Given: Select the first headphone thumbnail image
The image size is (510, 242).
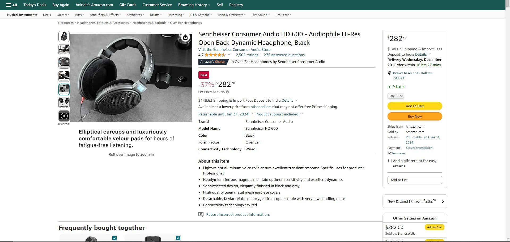Looking at the screenshot, I should tap(64, 37).
